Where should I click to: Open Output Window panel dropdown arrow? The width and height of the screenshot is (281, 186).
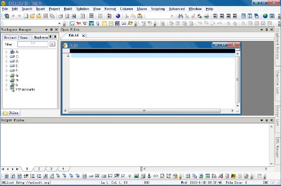tap(262, 121)
